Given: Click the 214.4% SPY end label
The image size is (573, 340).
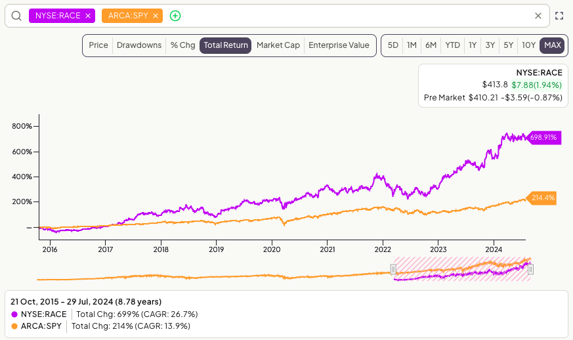Looking at the screenshot, I should click(x=543, y=198).
